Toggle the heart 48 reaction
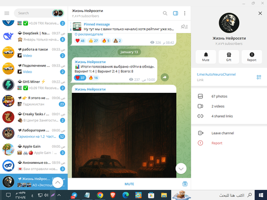Image resolution: width=267 pixels, height=200 pixels. pyautogui.click(x=80, y=41)
